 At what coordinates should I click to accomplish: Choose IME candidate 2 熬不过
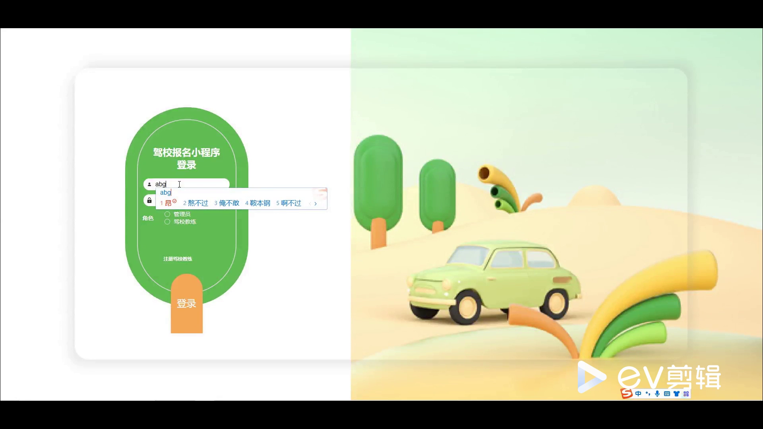click(196, 203)
